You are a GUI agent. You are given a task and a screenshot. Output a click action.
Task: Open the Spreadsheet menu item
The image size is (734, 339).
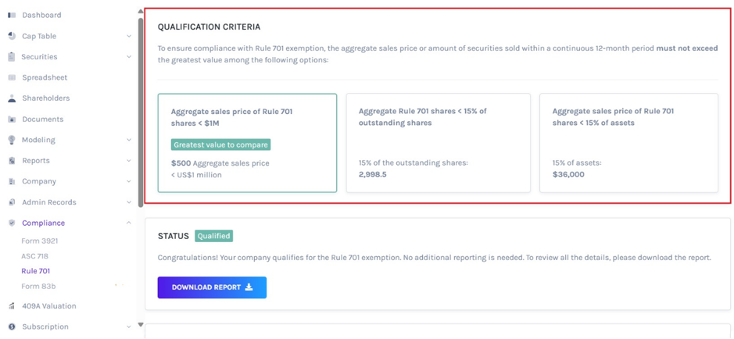coord(45,77)
